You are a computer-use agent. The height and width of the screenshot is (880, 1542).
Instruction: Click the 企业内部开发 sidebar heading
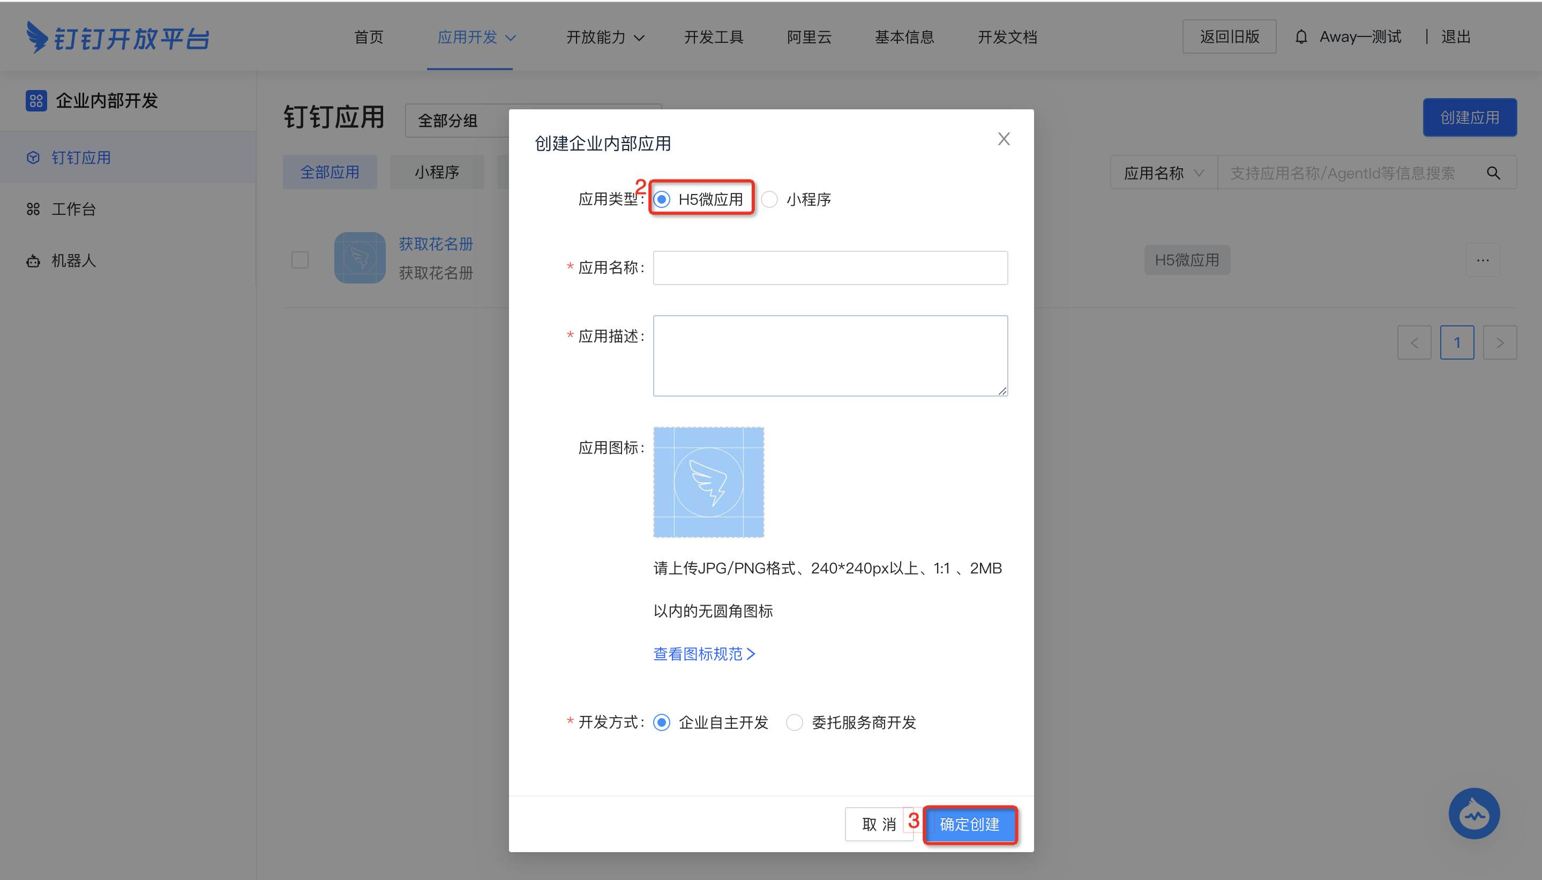107,100
